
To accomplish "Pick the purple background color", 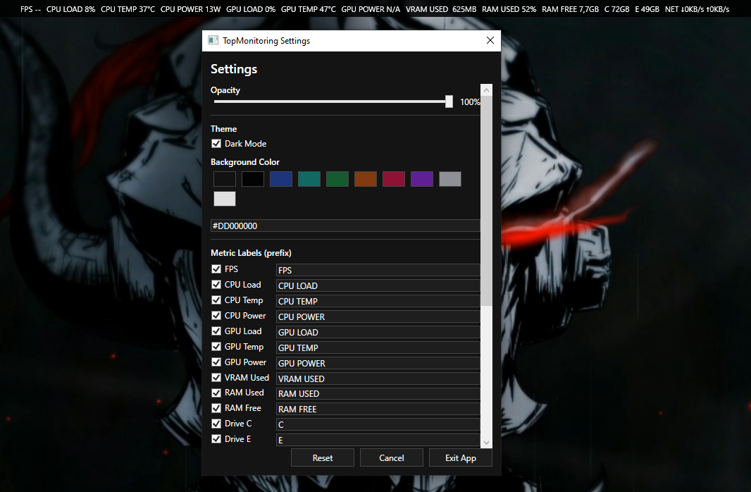I will 421,179.
